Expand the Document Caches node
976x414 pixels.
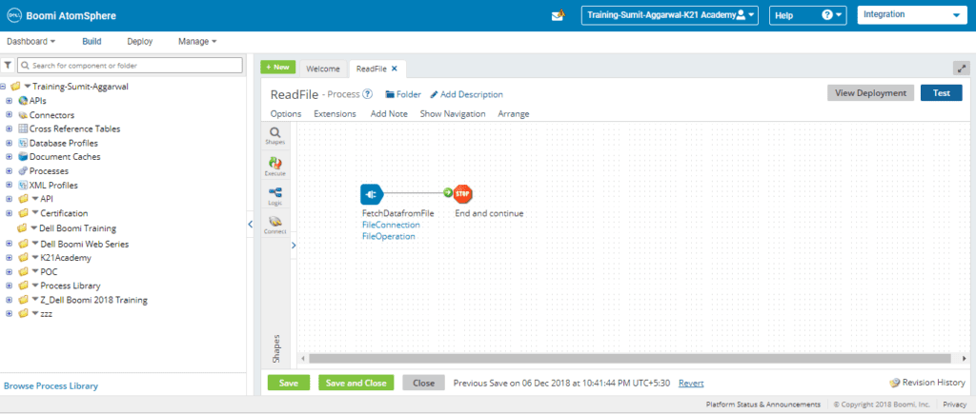tap(9, 157)
